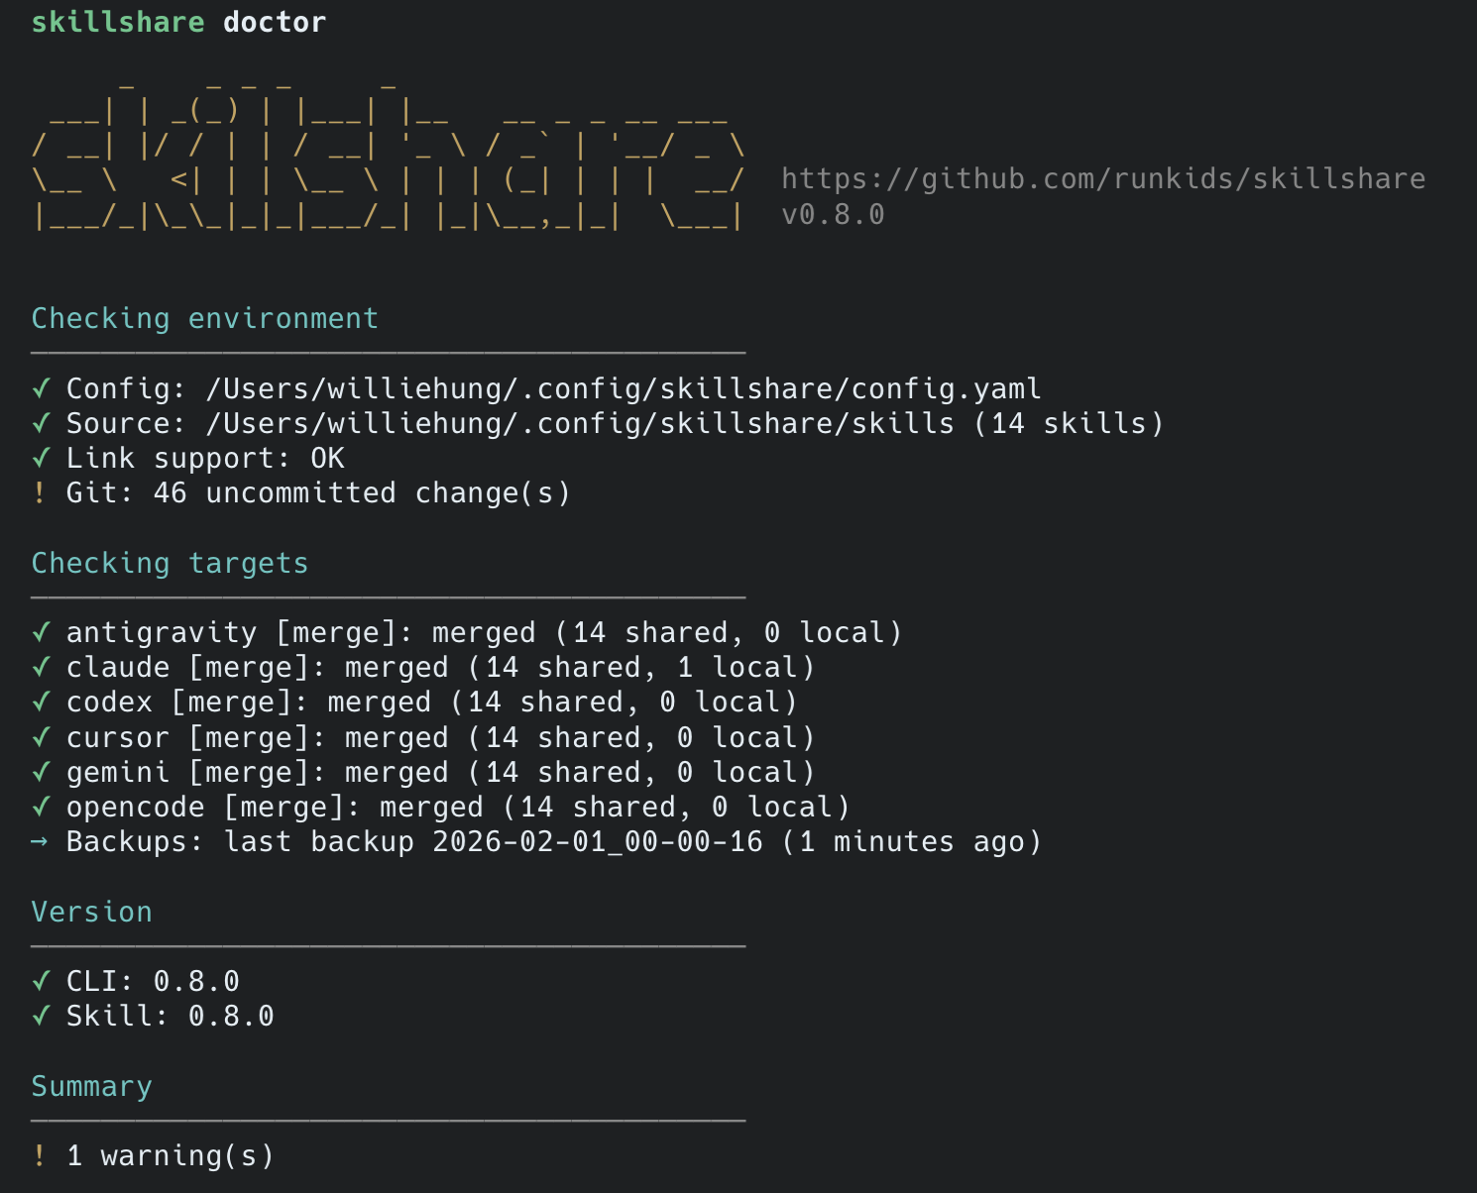Select the checkmark next to Skill version
Viewport: 1477px width, 1193px height.
coord(41,1016)
